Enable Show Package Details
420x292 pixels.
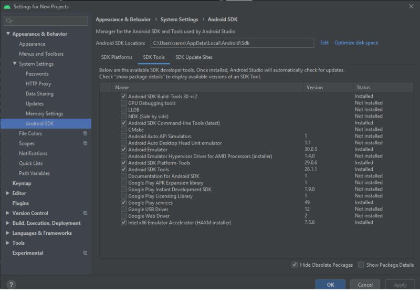point(361,265)
